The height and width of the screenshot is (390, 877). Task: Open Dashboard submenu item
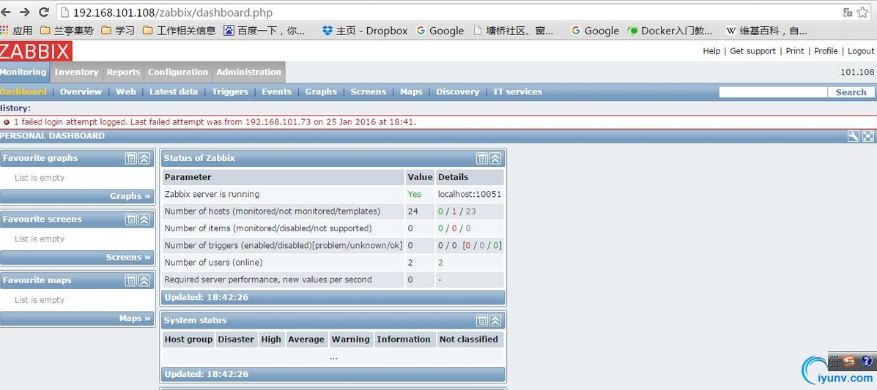pos(23,91)
